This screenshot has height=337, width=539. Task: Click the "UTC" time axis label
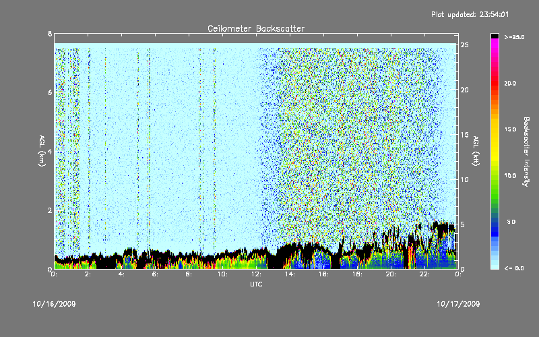tap(256, 284)
